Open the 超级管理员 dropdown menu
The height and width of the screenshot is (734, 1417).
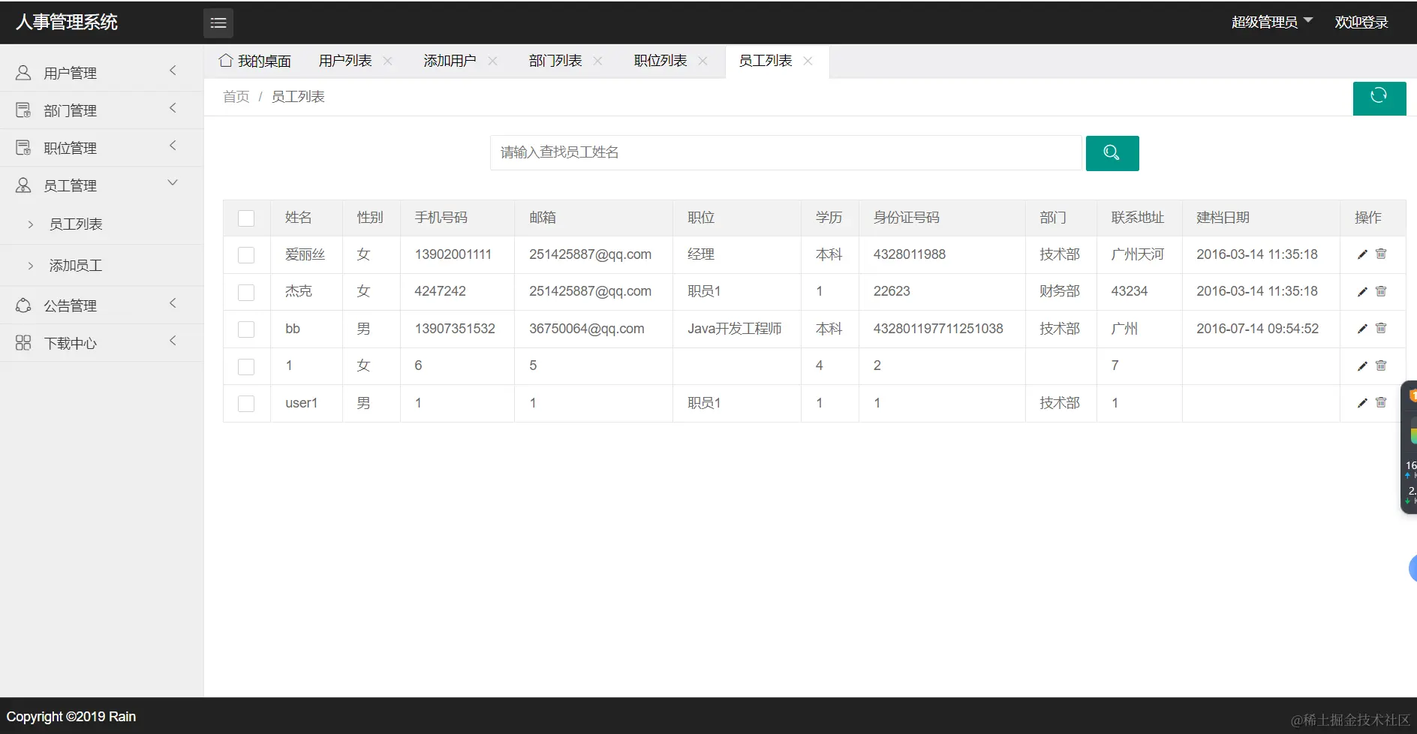[1272, 23]
